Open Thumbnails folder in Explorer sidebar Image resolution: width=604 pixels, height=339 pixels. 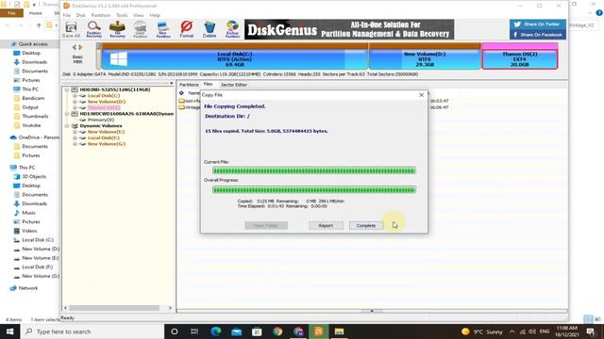(35, 117)
